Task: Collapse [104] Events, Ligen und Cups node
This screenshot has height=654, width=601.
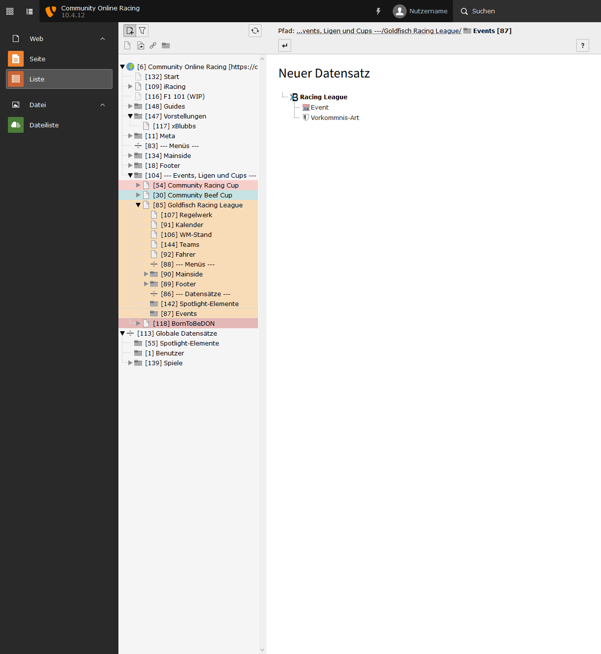Action: [x=130, y=175]
